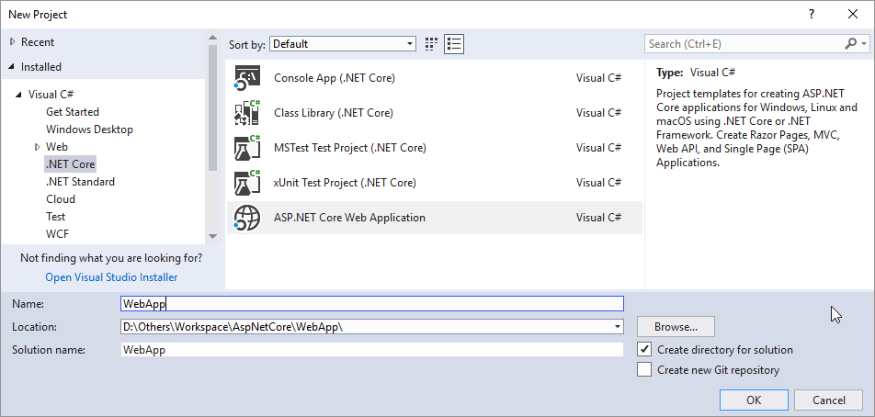Click the OK button
875x417 pixels.
[753, 400]
